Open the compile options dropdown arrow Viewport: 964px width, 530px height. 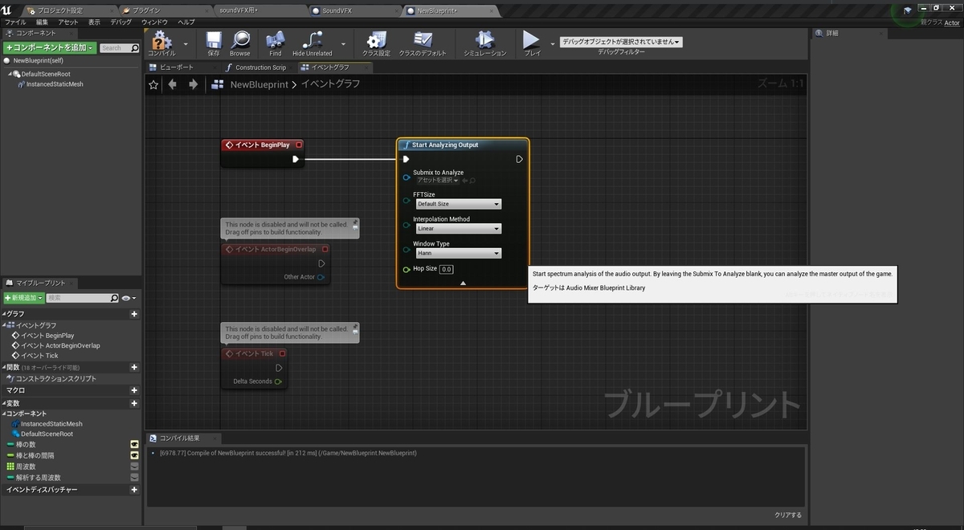(186, 43)
